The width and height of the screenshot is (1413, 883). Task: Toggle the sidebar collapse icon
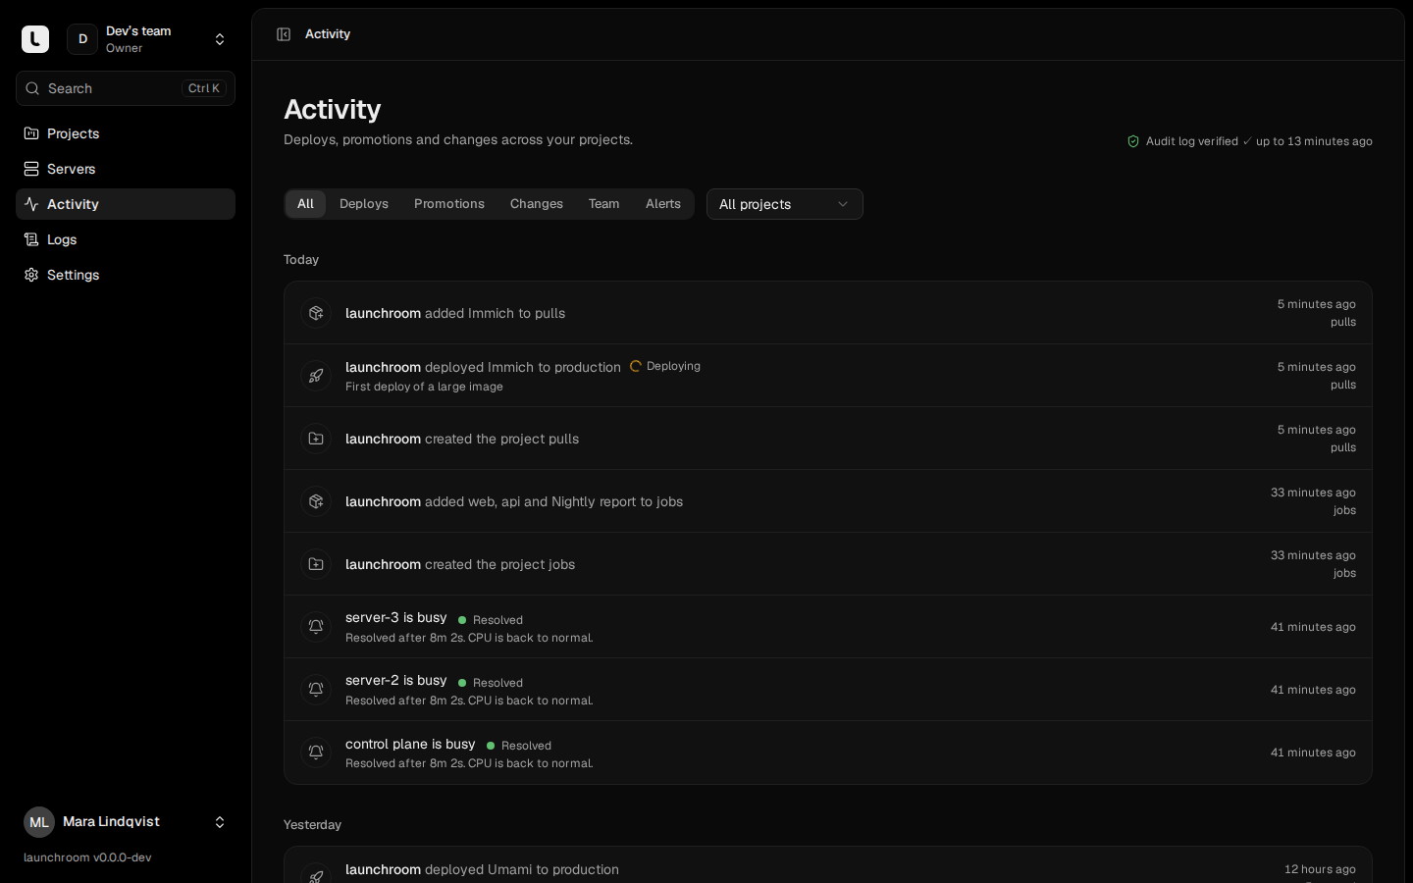tap(284, 34)
